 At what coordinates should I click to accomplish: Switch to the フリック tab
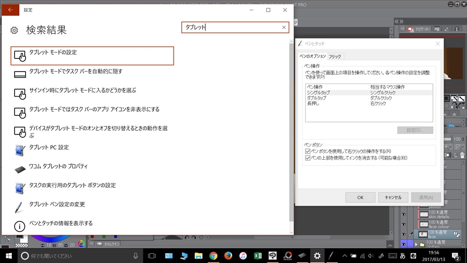tap(335, 57)
